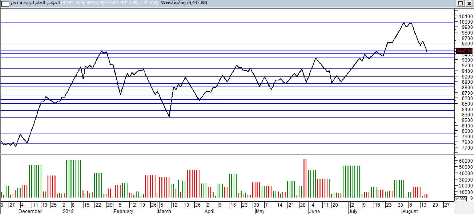Click the 9600 price axis label
Image resolution: width=474 pixels, height=214 pixels.
(467, 44)
